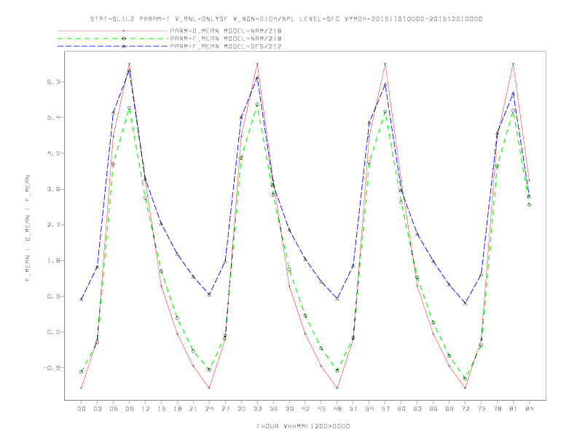Click the x-axis tick label 36
This screenshot has height=445, width=577.
[273, 409]
